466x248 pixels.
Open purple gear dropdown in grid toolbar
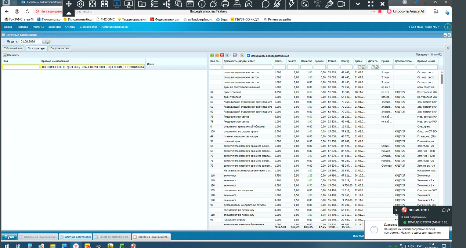click(x=236, y=55)
